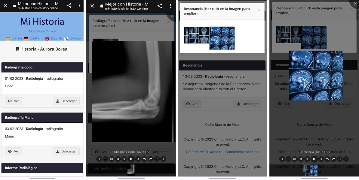
Task: Play slideshow in the Radiografía codo viewer
Action: 131,159
